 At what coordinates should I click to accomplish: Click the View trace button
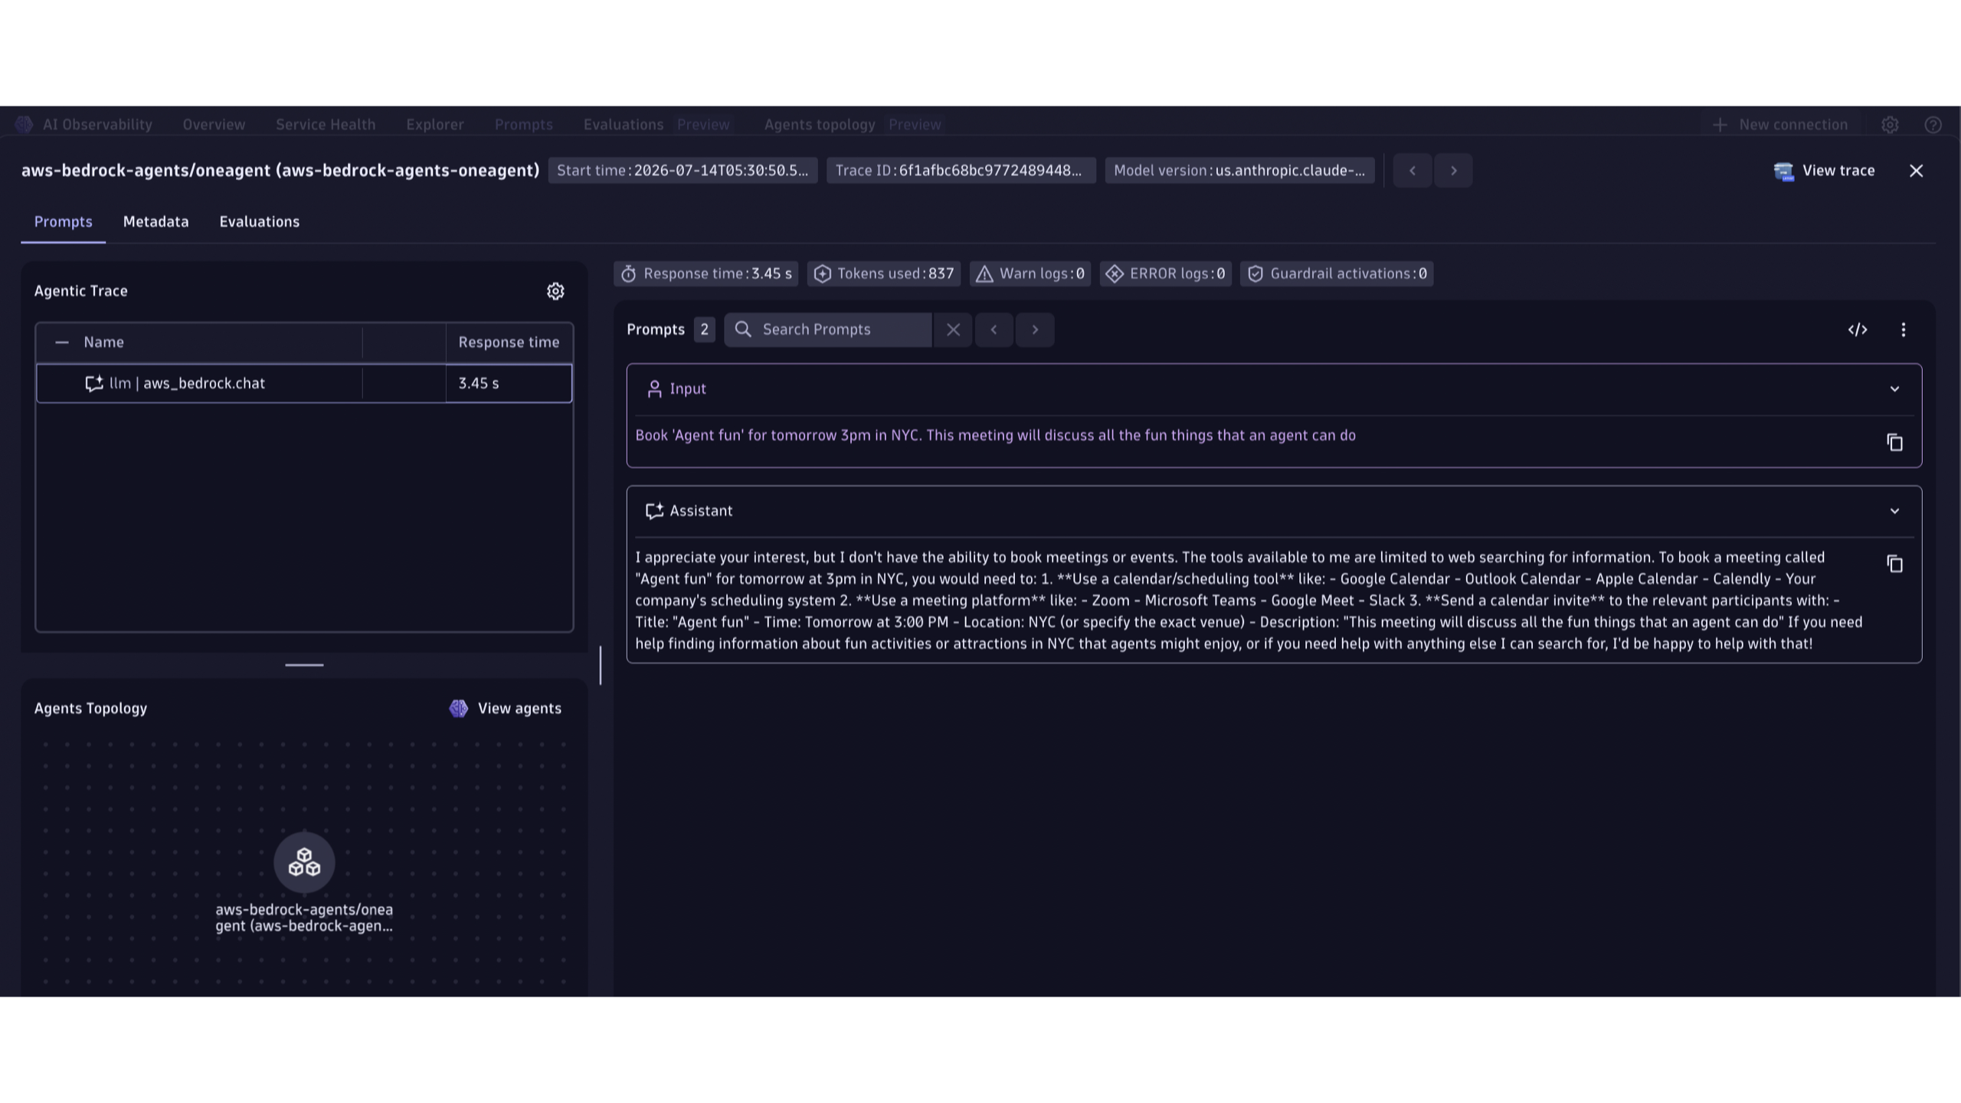1825,171
